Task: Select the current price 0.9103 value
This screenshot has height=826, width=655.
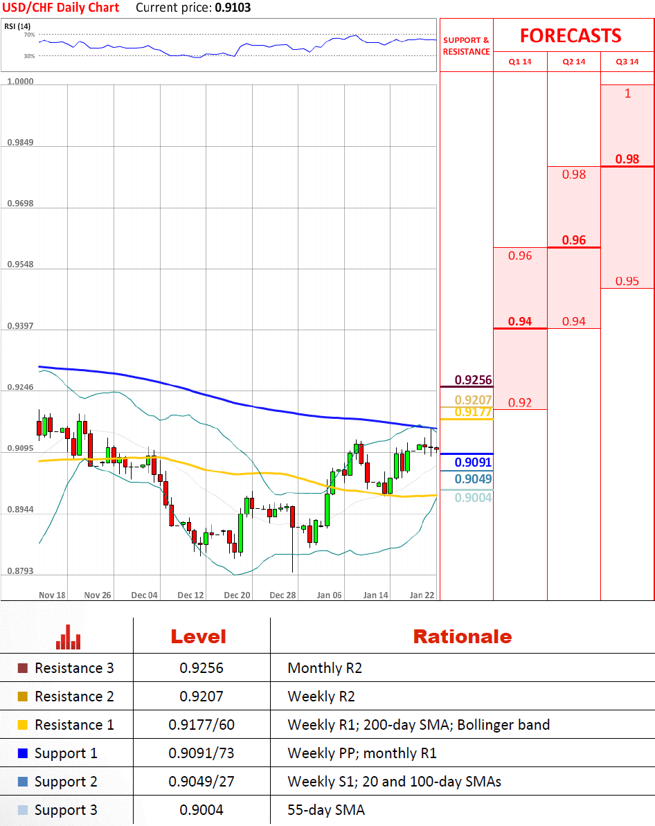Action: point(233,8)
